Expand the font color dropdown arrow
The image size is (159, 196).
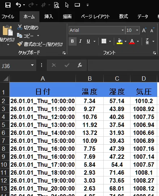click(138, 41)
